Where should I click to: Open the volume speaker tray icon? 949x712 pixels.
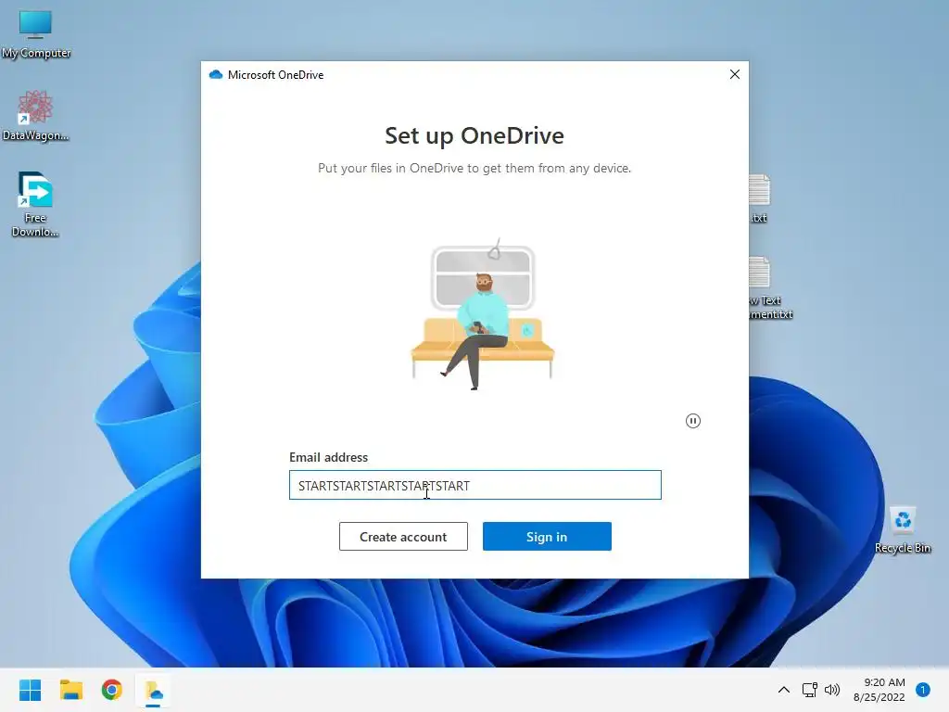832,690
